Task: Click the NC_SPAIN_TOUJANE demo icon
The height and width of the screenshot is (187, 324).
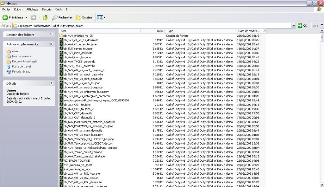Action: (x=61, y=160)
